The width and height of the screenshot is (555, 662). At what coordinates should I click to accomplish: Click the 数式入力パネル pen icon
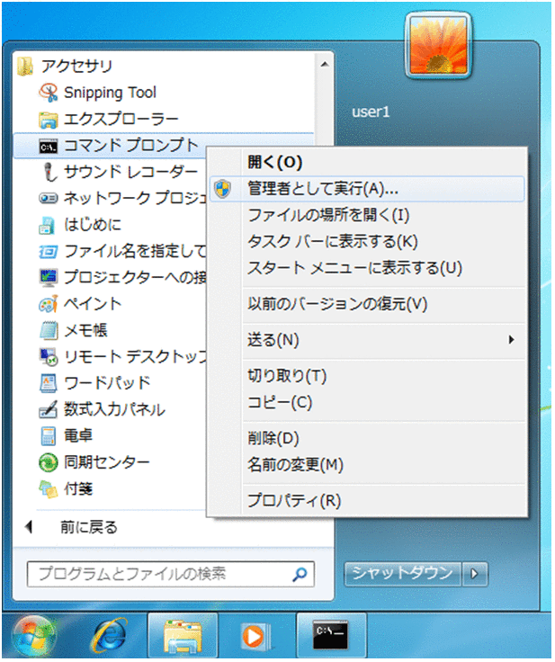pos(48,409)
